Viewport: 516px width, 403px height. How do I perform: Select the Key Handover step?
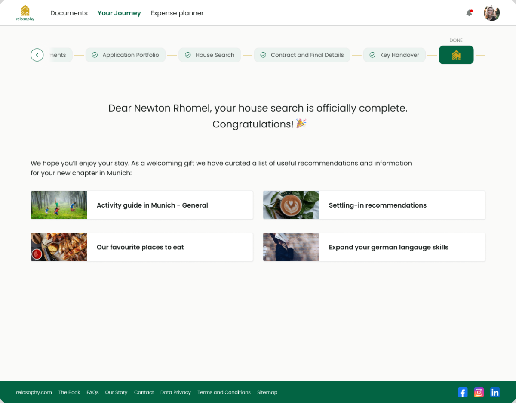click(394, 55)
